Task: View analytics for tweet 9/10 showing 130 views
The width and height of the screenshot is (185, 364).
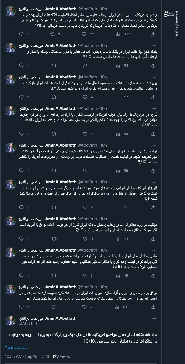Action: click(x=118, y=307)
